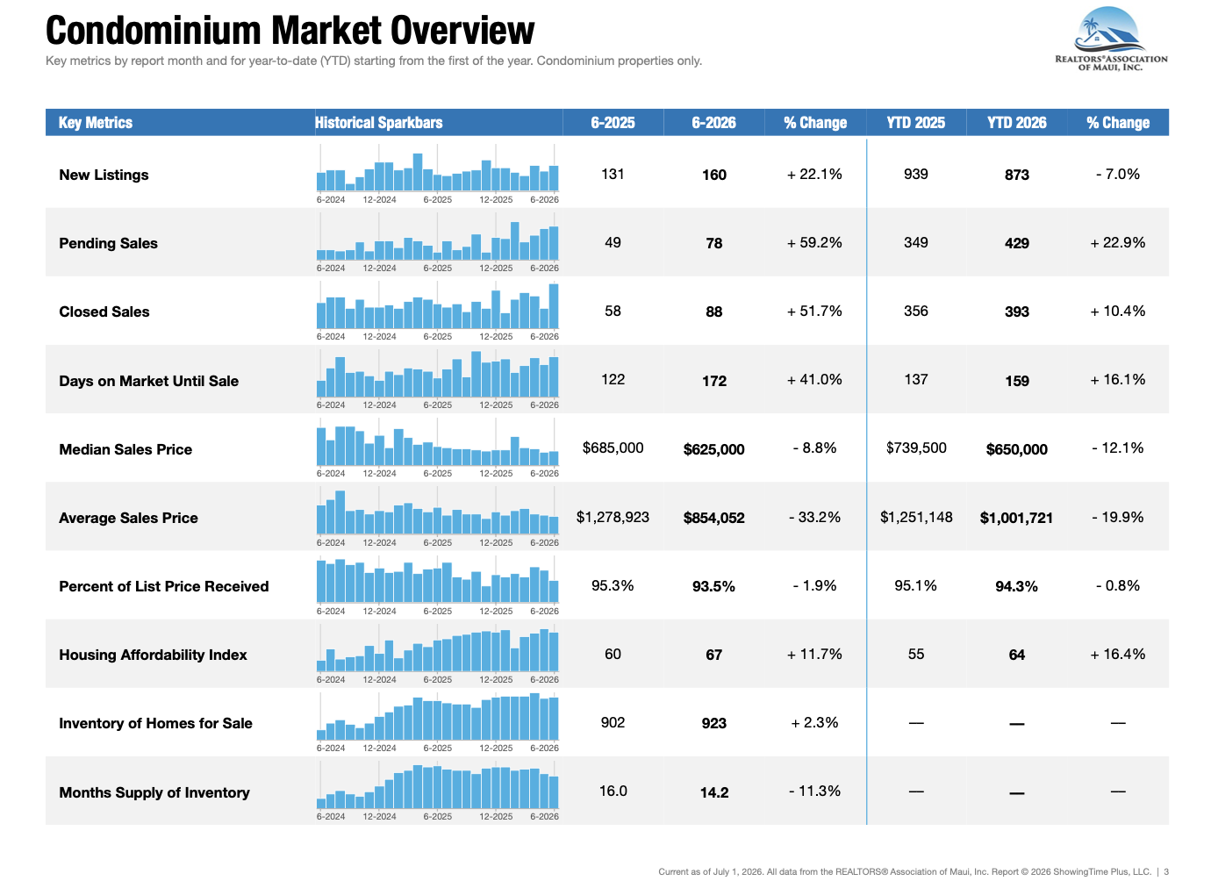Click the Days on Market value 172

(714, 381)
